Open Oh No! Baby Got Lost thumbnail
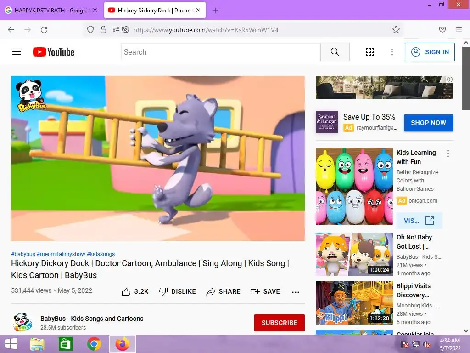 click(354, 254)
